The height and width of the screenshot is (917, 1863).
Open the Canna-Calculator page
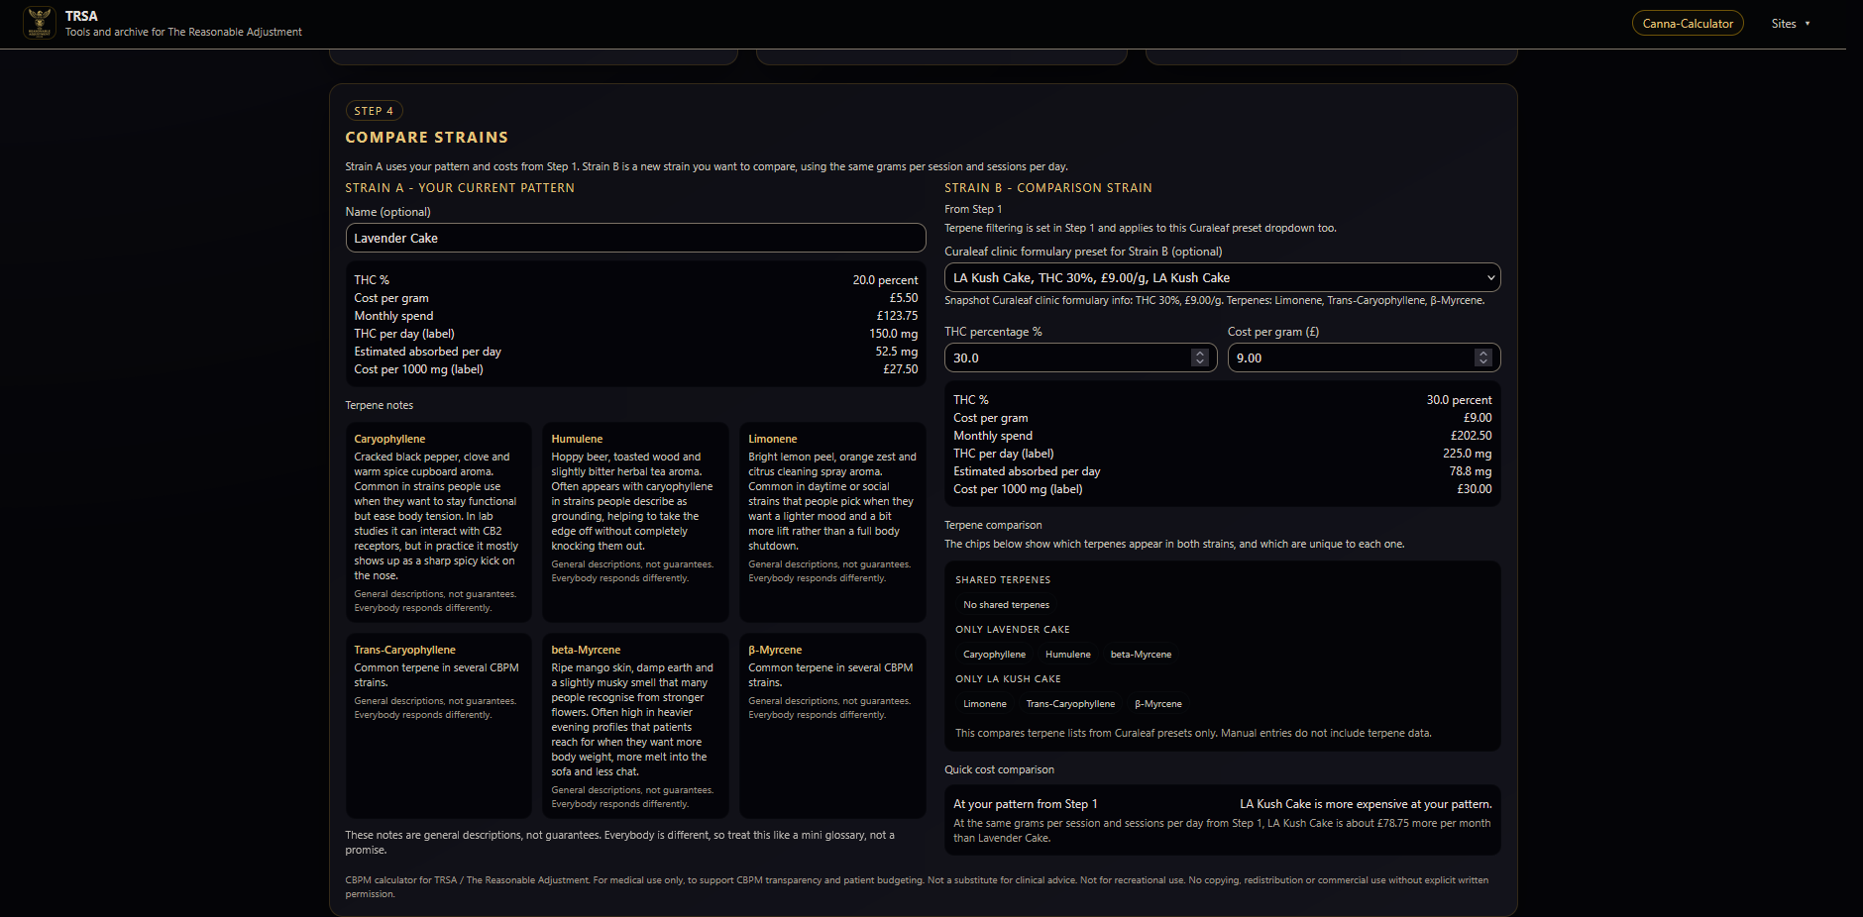[x=1688, y=23]
